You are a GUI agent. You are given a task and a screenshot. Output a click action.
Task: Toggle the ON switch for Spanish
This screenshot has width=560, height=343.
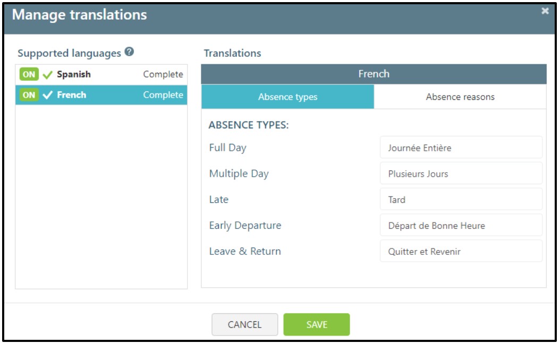(29, 74)
